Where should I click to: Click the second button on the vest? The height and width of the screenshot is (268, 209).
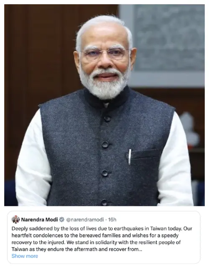(x=105, y=144)
